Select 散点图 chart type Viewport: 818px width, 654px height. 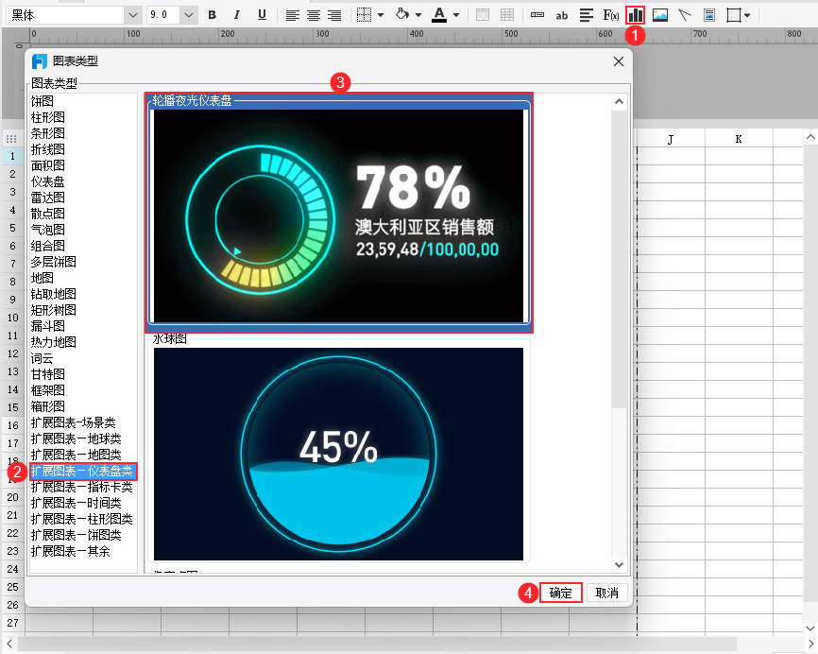[x=47, y=214]
